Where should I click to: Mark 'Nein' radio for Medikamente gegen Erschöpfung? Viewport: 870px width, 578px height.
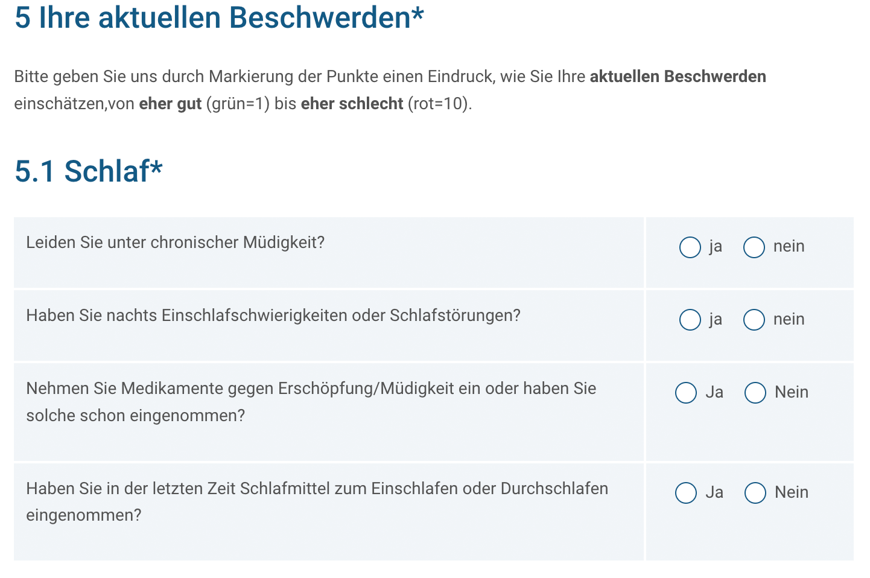(x=755, y=393)
